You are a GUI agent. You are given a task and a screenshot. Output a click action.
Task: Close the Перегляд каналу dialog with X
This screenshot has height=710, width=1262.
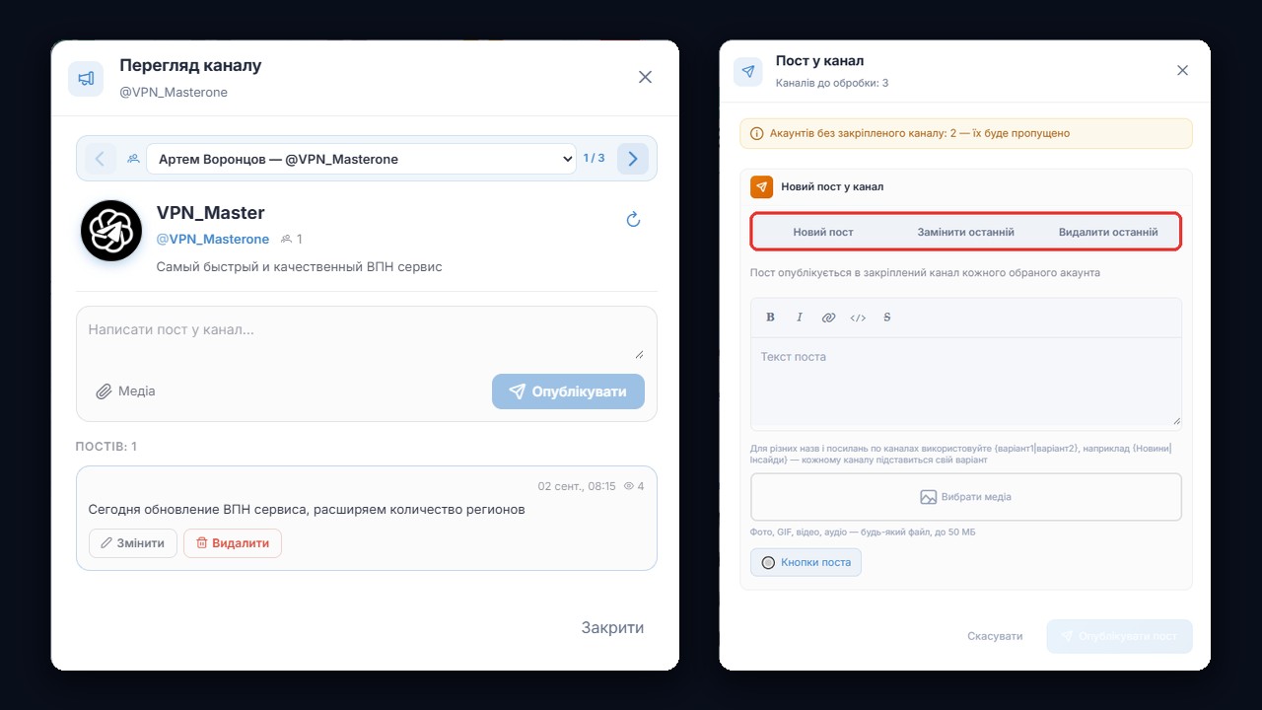[645, 77]
